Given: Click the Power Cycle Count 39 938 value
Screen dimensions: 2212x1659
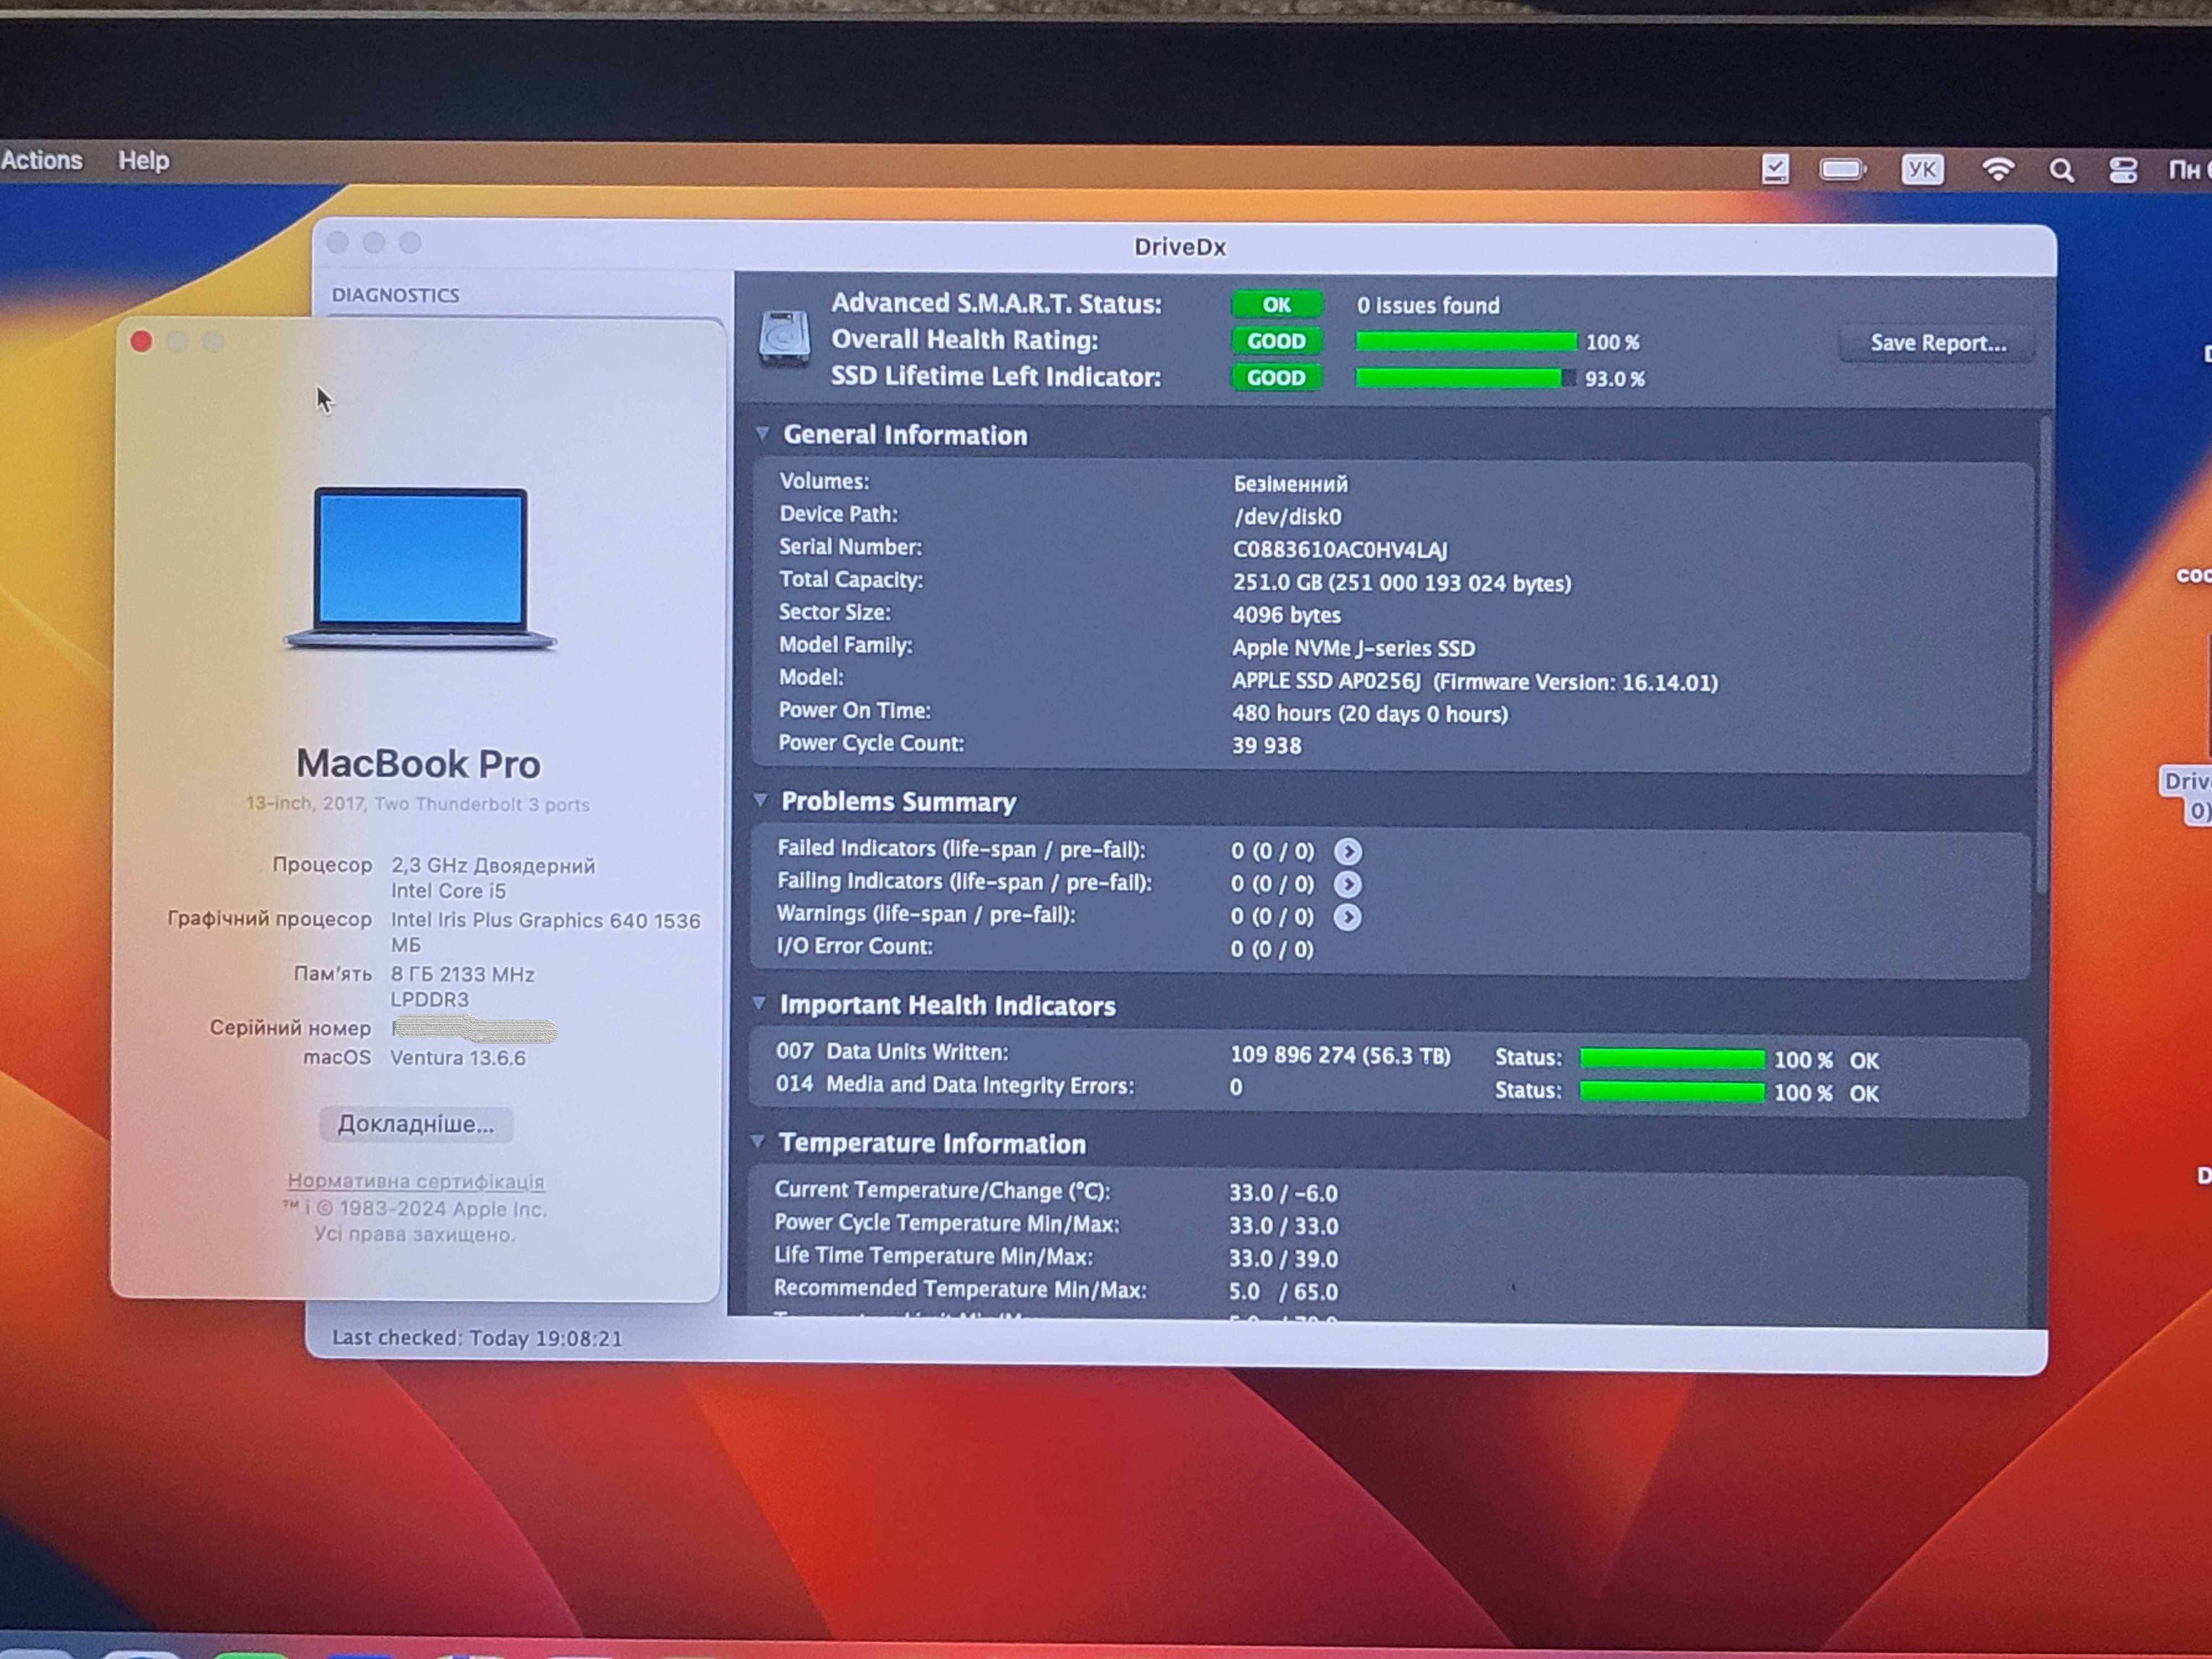Looking at the screenshot, I should pyautogui.click(x=1266, y=746).
